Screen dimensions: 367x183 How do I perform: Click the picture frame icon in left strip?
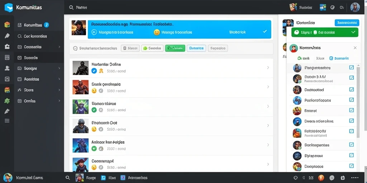pos(7,79)
